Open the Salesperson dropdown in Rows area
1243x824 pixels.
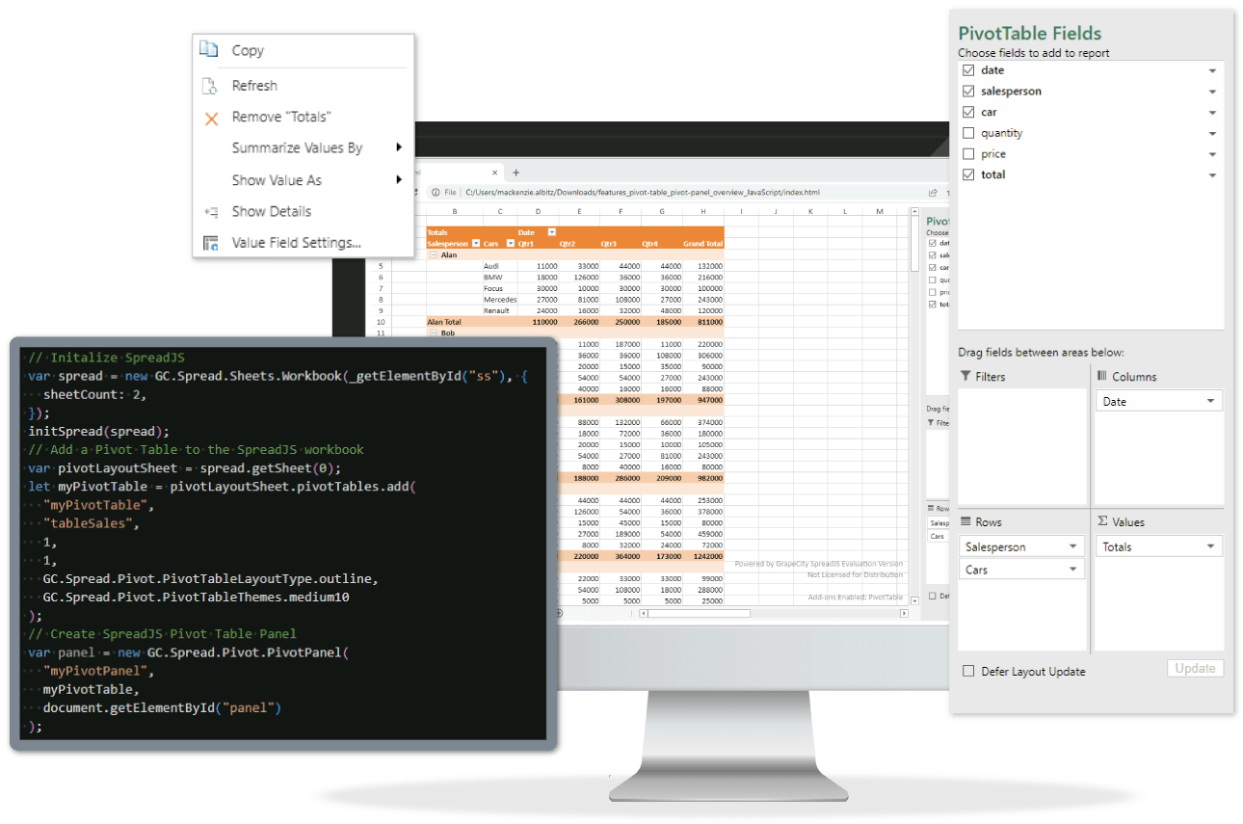pyautogui.click(x=1072, y=546)
